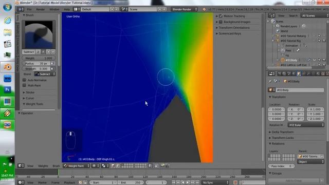Screen dimensions: 329x185
Task: Expand the Delta Transform panel
Action: 283,132
